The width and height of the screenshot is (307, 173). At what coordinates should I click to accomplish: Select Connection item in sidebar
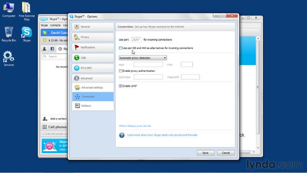[x=93, y=97]
